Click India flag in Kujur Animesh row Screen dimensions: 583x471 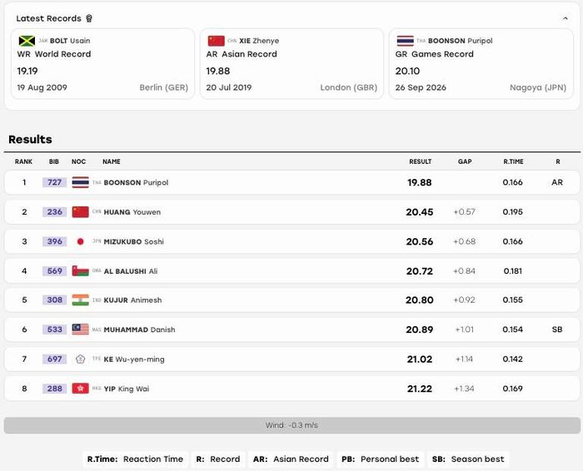pyautogui.click(x=80, y=300)
